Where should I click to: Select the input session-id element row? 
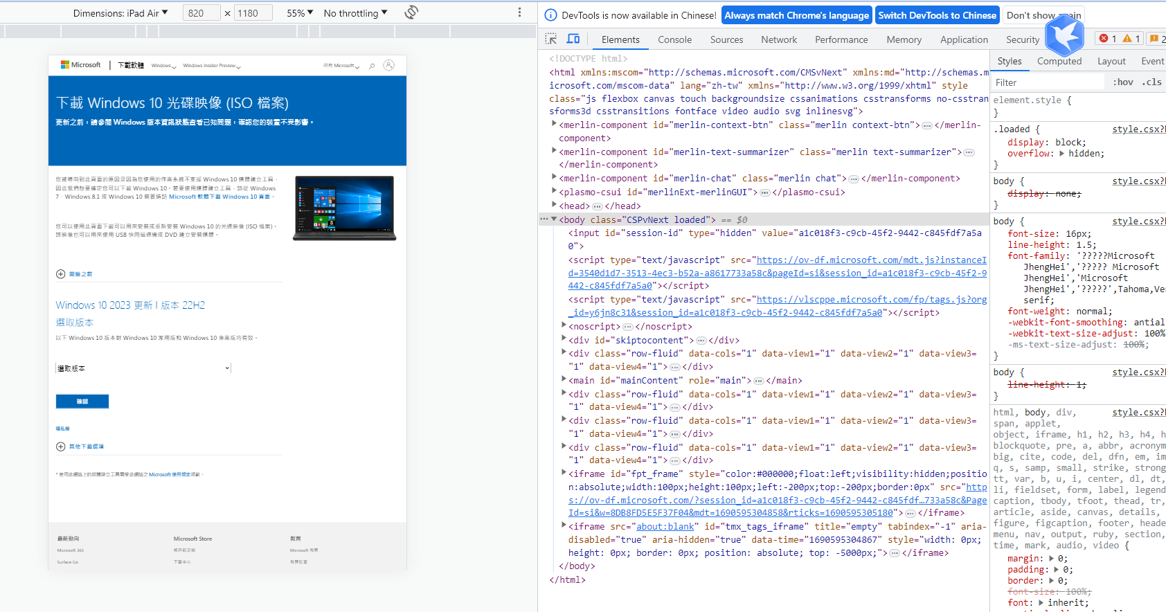point(774,240)
